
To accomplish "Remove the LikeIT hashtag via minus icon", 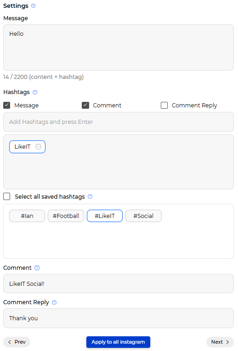I will coord(39,147).
